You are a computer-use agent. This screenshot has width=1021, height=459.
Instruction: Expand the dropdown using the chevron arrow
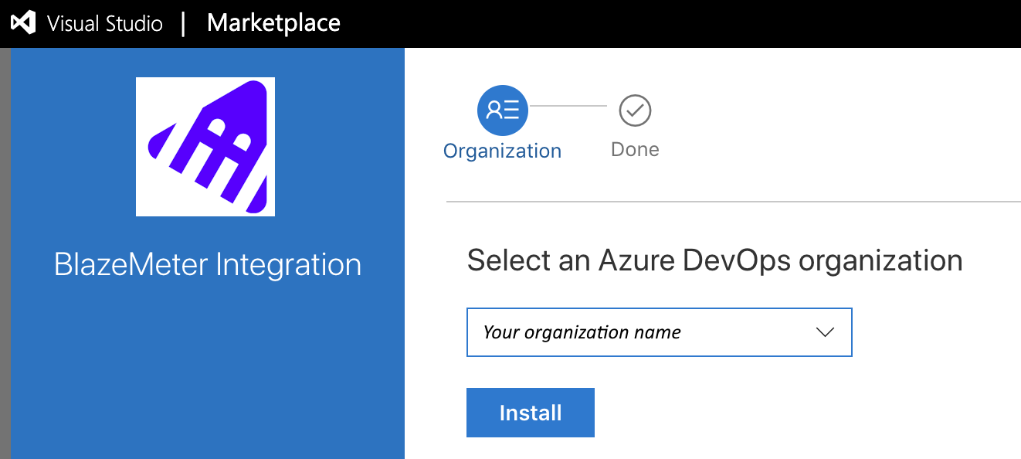825,332
